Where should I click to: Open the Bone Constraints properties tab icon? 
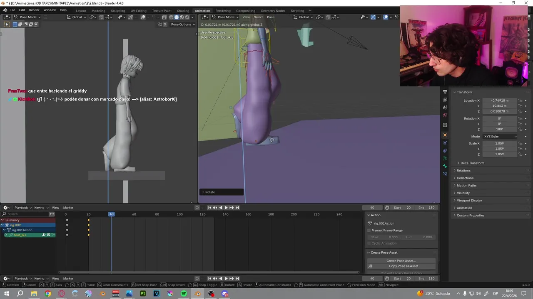pos(445,174)
